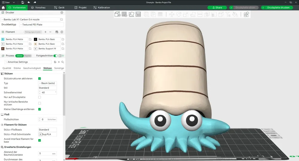The image size is (299, 161).
Task: Open the Qualität settings tab
Action: (7, 68)
